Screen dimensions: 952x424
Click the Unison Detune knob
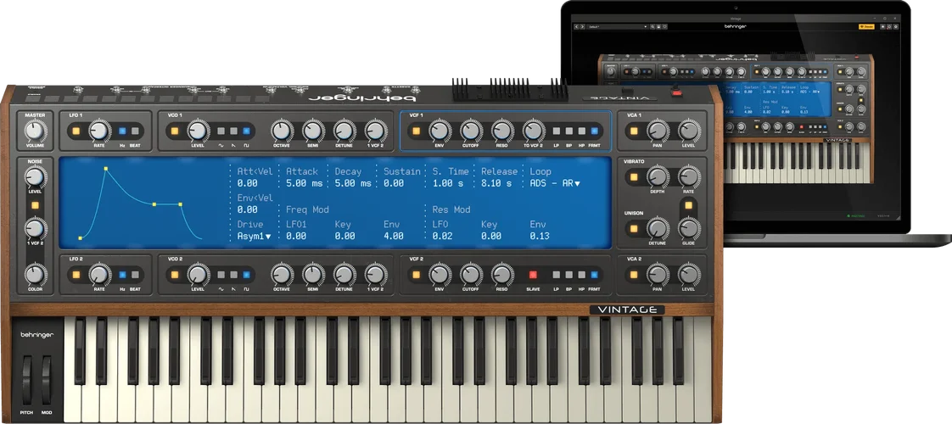658,229
